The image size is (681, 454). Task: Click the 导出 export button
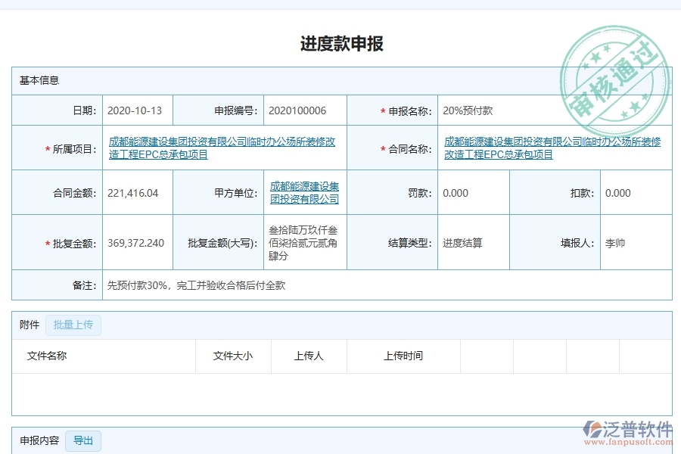[83, 440]
